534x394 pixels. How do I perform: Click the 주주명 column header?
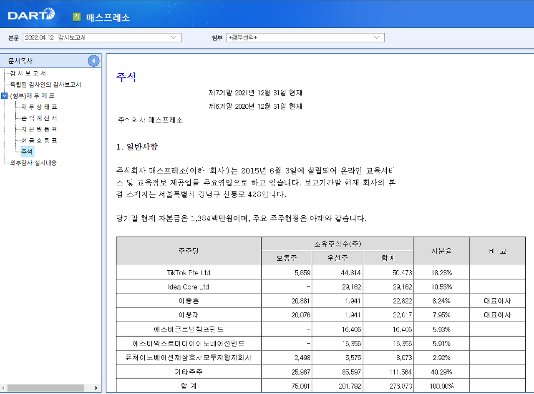[189, 251]
